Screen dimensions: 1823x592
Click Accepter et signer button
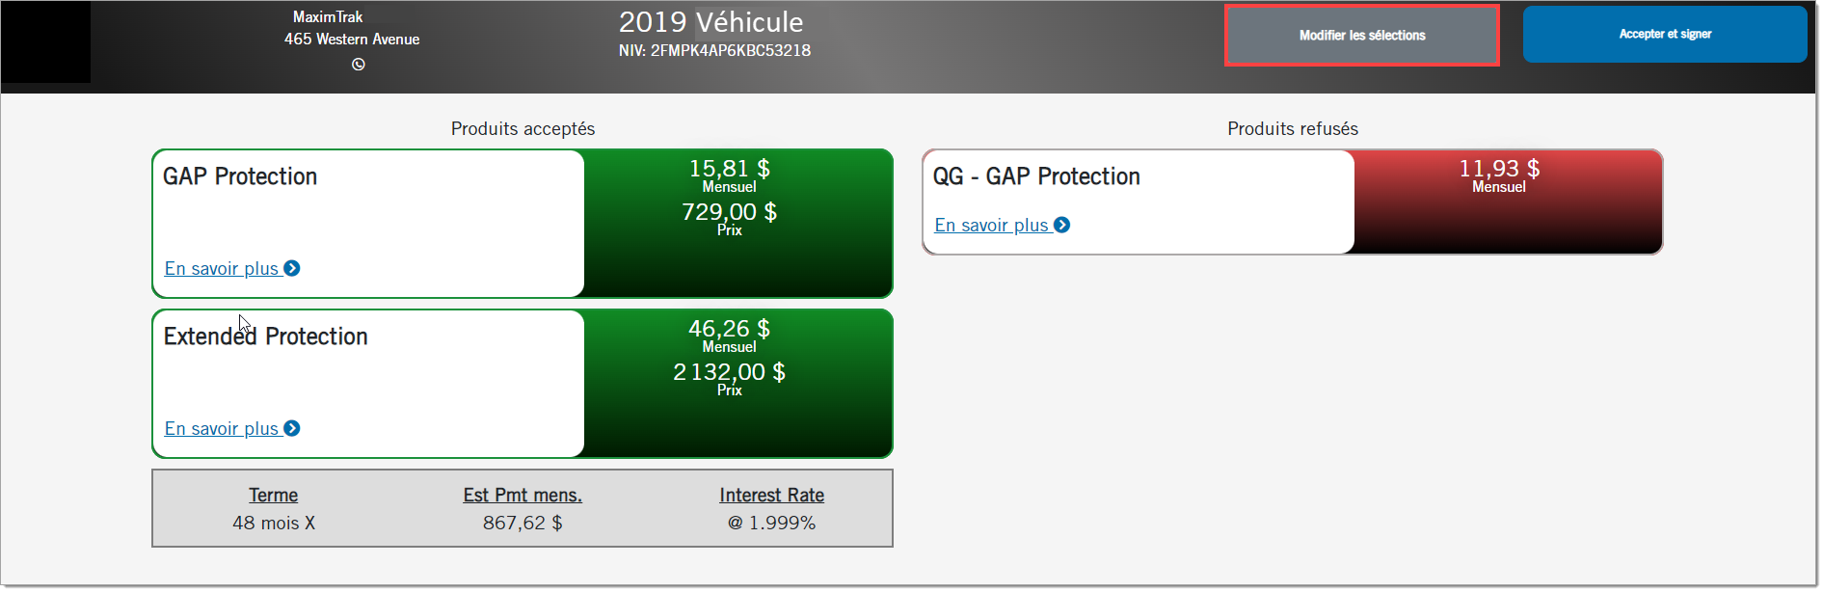tap(1665, 34)
